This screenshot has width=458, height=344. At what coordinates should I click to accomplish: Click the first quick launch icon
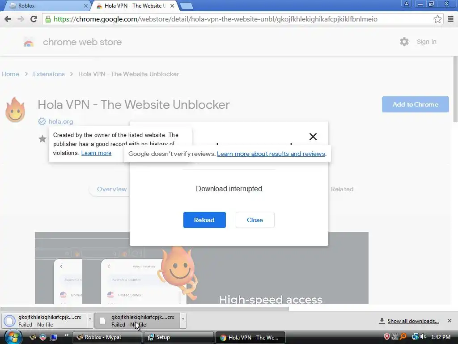pyautogui.click(x=32, y=337)
